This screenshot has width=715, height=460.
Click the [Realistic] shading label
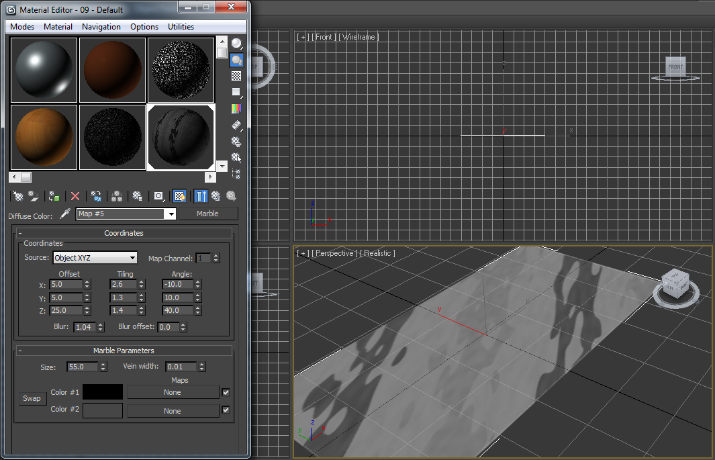tap(377, 253)
